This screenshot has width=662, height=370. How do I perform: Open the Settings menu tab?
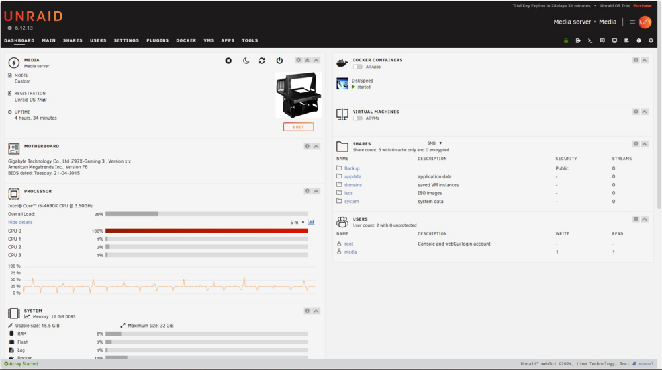coord(126,40)
